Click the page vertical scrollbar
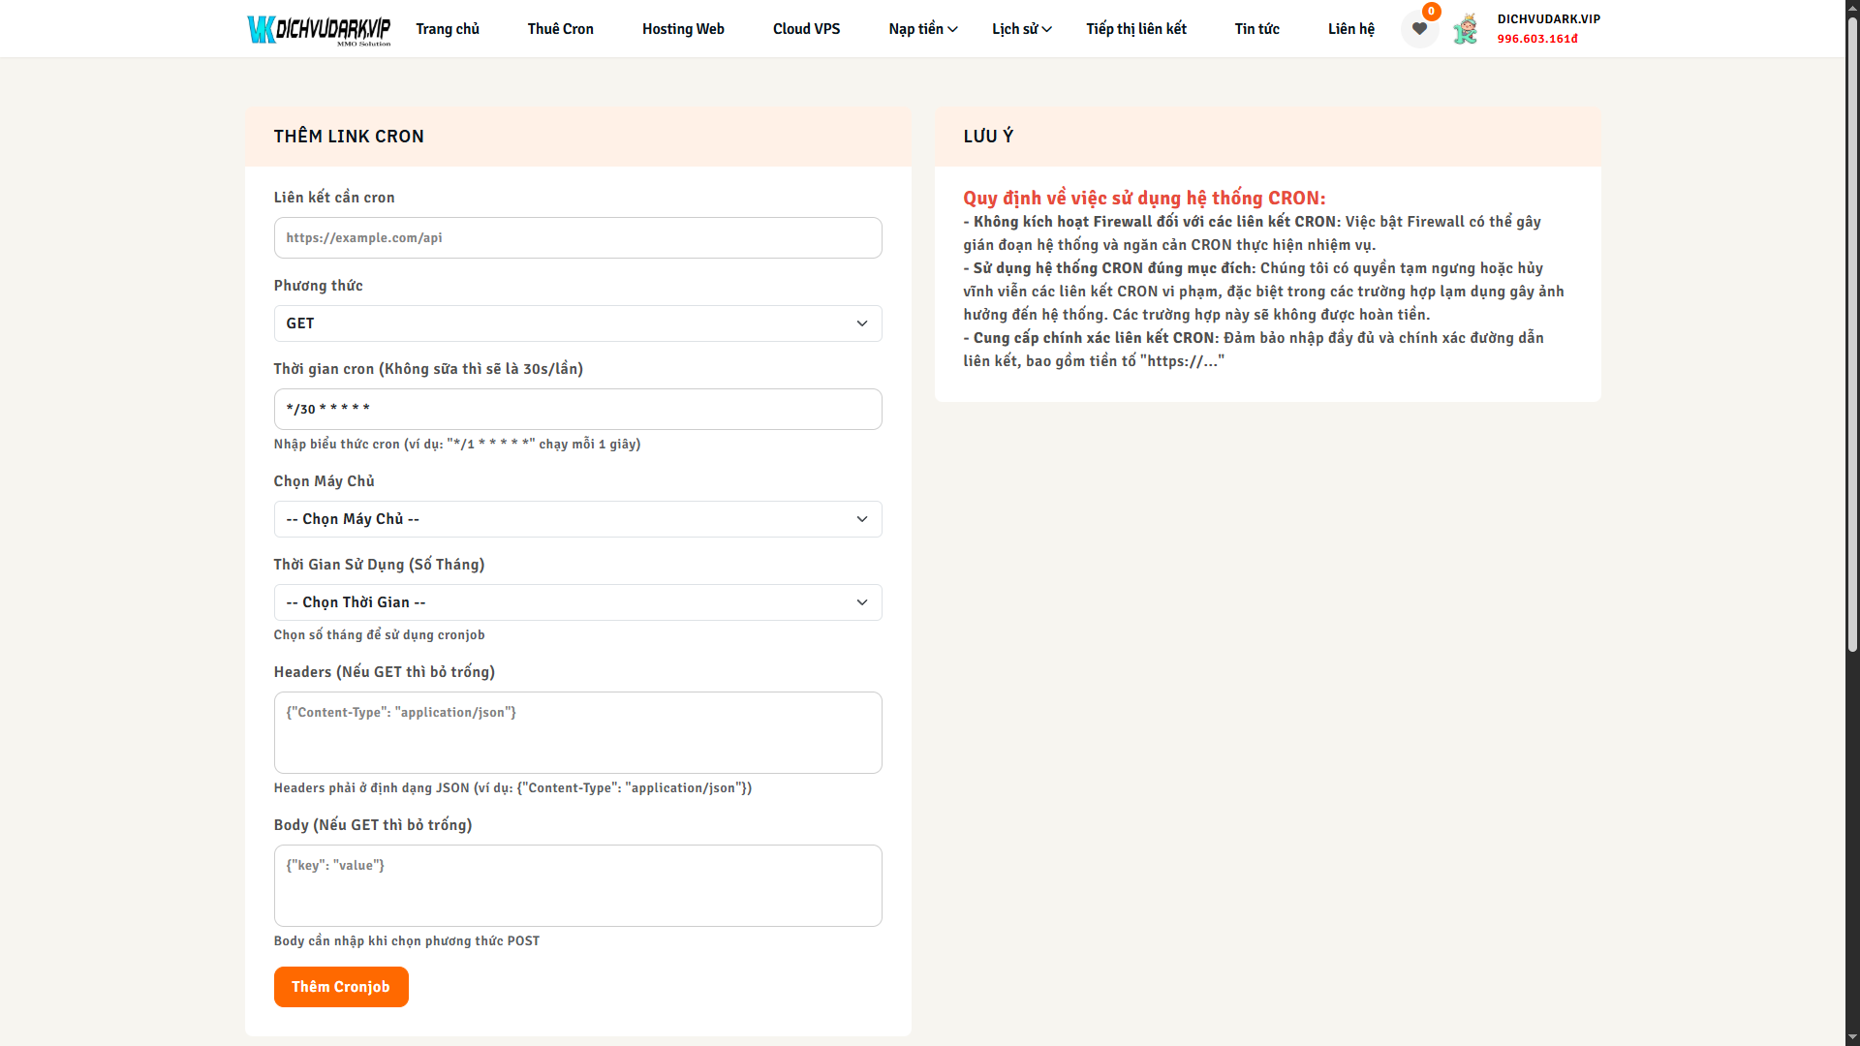Viewport: 1860px width, 1046px height. click(x=1851, y=329)
